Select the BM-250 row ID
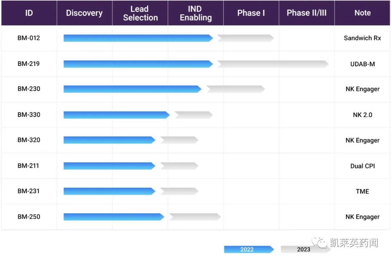The width and height of the screenshot is (391, 260). (x=29, y=217)
